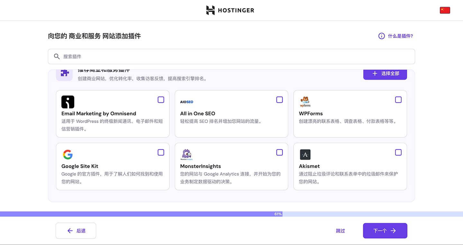Check the Akismet checkbox
463x245 pixels.
pos(398,153)
